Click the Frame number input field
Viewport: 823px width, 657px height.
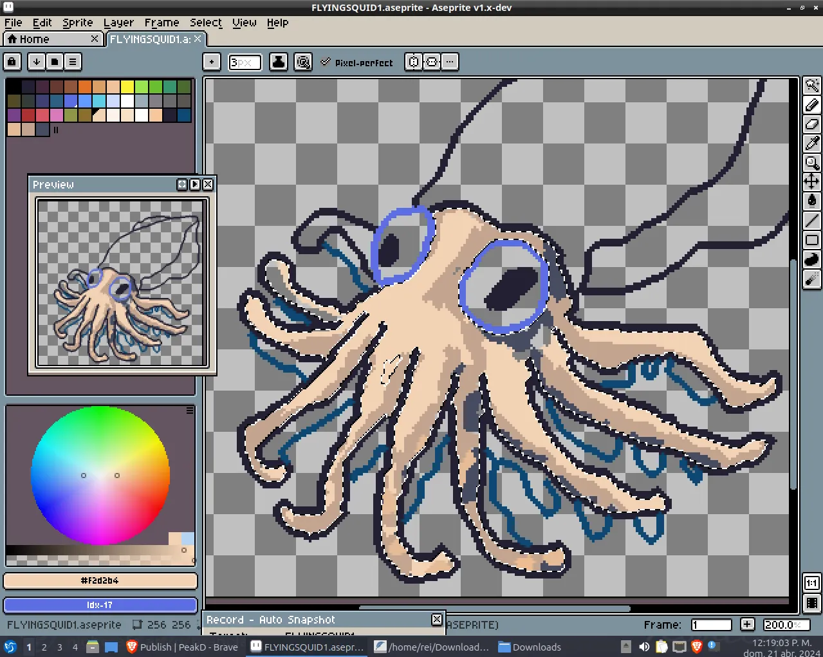click(x=712, y=625)
